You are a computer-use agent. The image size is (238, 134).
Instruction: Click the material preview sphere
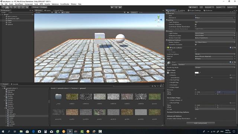169,63
